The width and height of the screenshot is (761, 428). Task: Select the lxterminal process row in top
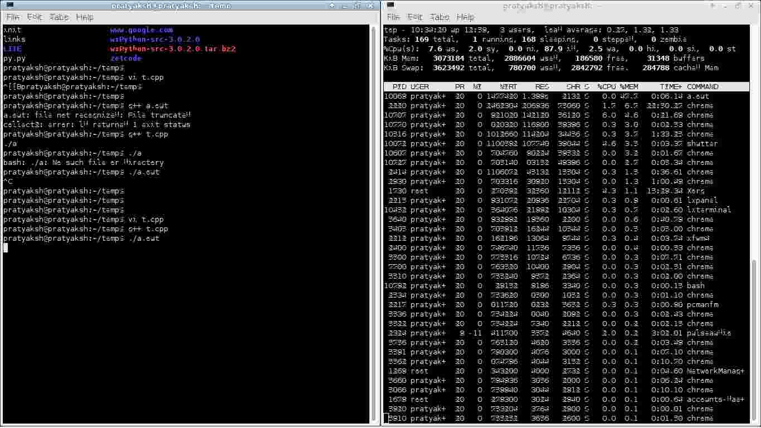567,210
